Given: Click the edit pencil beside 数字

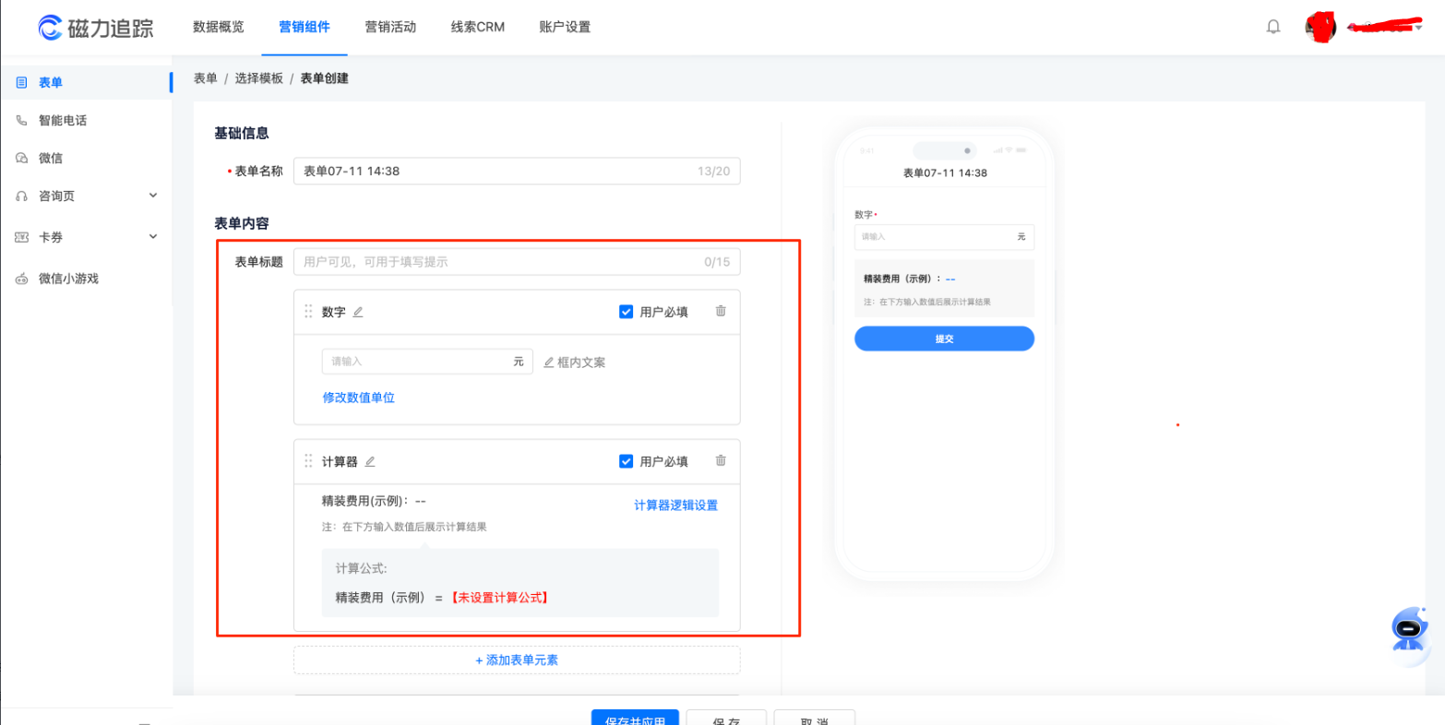Looking at the screenshot, I should coord(358,311).
